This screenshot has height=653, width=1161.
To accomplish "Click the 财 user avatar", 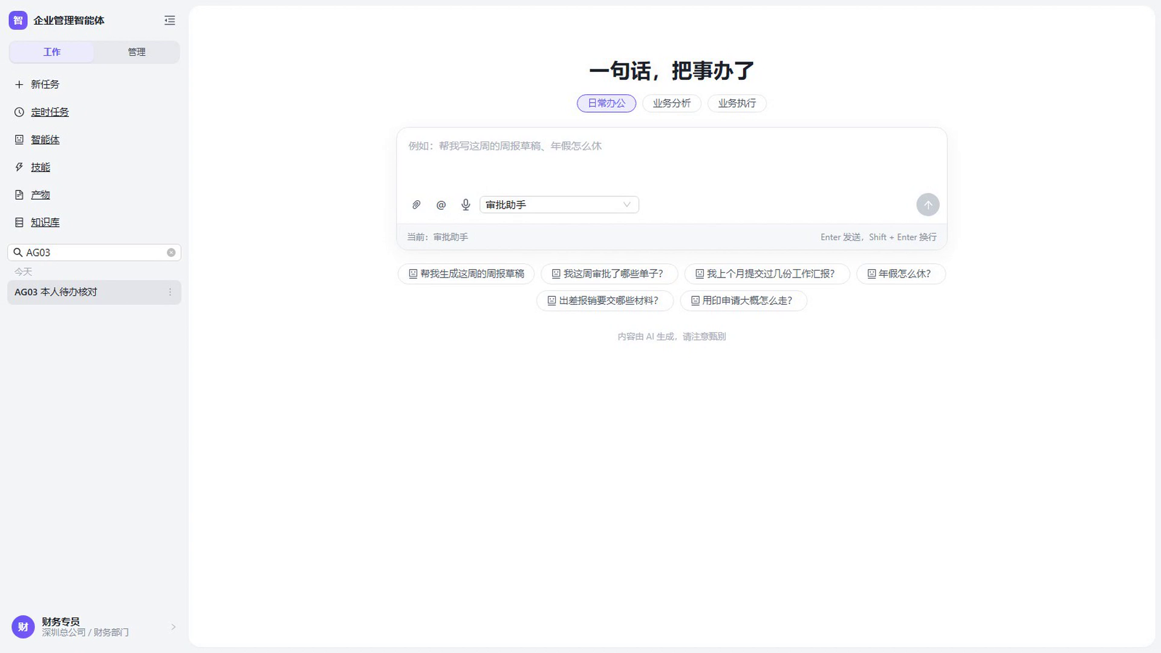I will point(23,627).
